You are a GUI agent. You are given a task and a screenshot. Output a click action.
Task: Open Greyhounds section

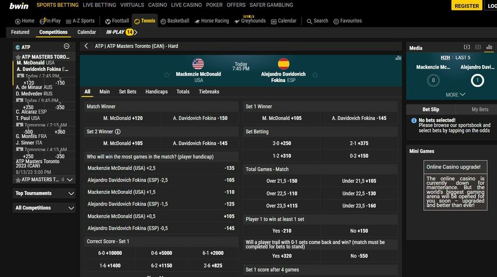(250, 21)
